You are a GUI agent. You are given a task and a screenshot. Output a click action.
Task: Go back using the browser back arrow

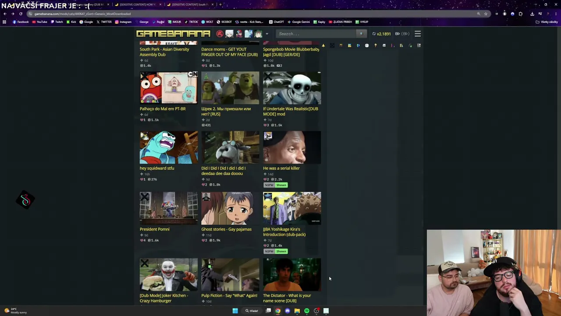(x=5, y=14)
